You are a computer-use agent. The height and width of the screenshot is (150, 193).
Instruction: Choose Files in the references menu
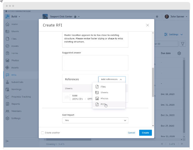[x=103, y=87]
